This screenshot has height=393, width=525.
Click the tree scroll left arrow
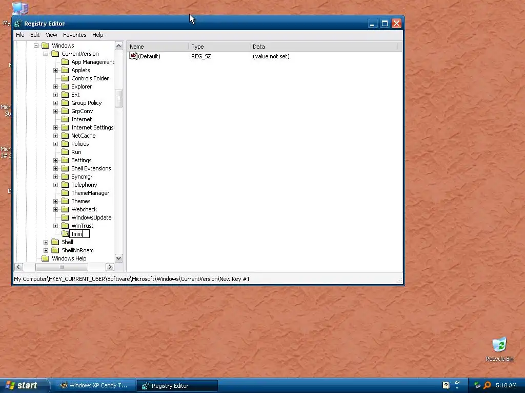(x=18, y=267)
